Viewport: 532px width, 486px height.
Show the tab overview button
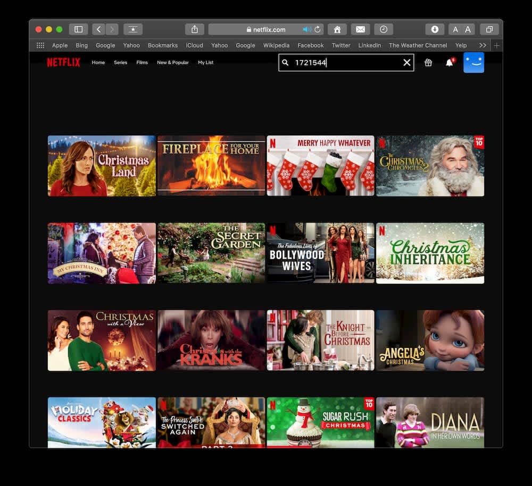click(x=489, y=29)
